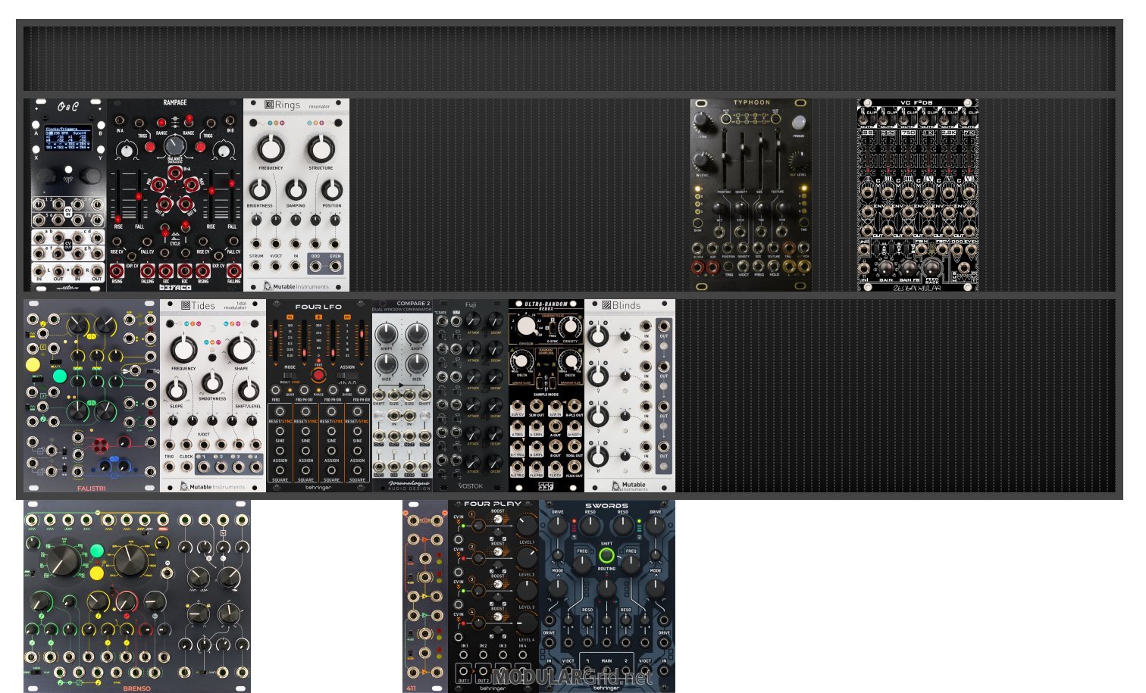1146x693 pixels.
Task: Click the Ultra-Random Divisor knob
Action: 524,327
